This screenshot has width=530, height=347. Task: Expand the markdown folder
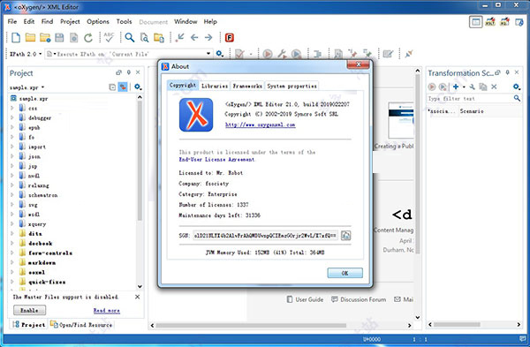coord(12,262)
